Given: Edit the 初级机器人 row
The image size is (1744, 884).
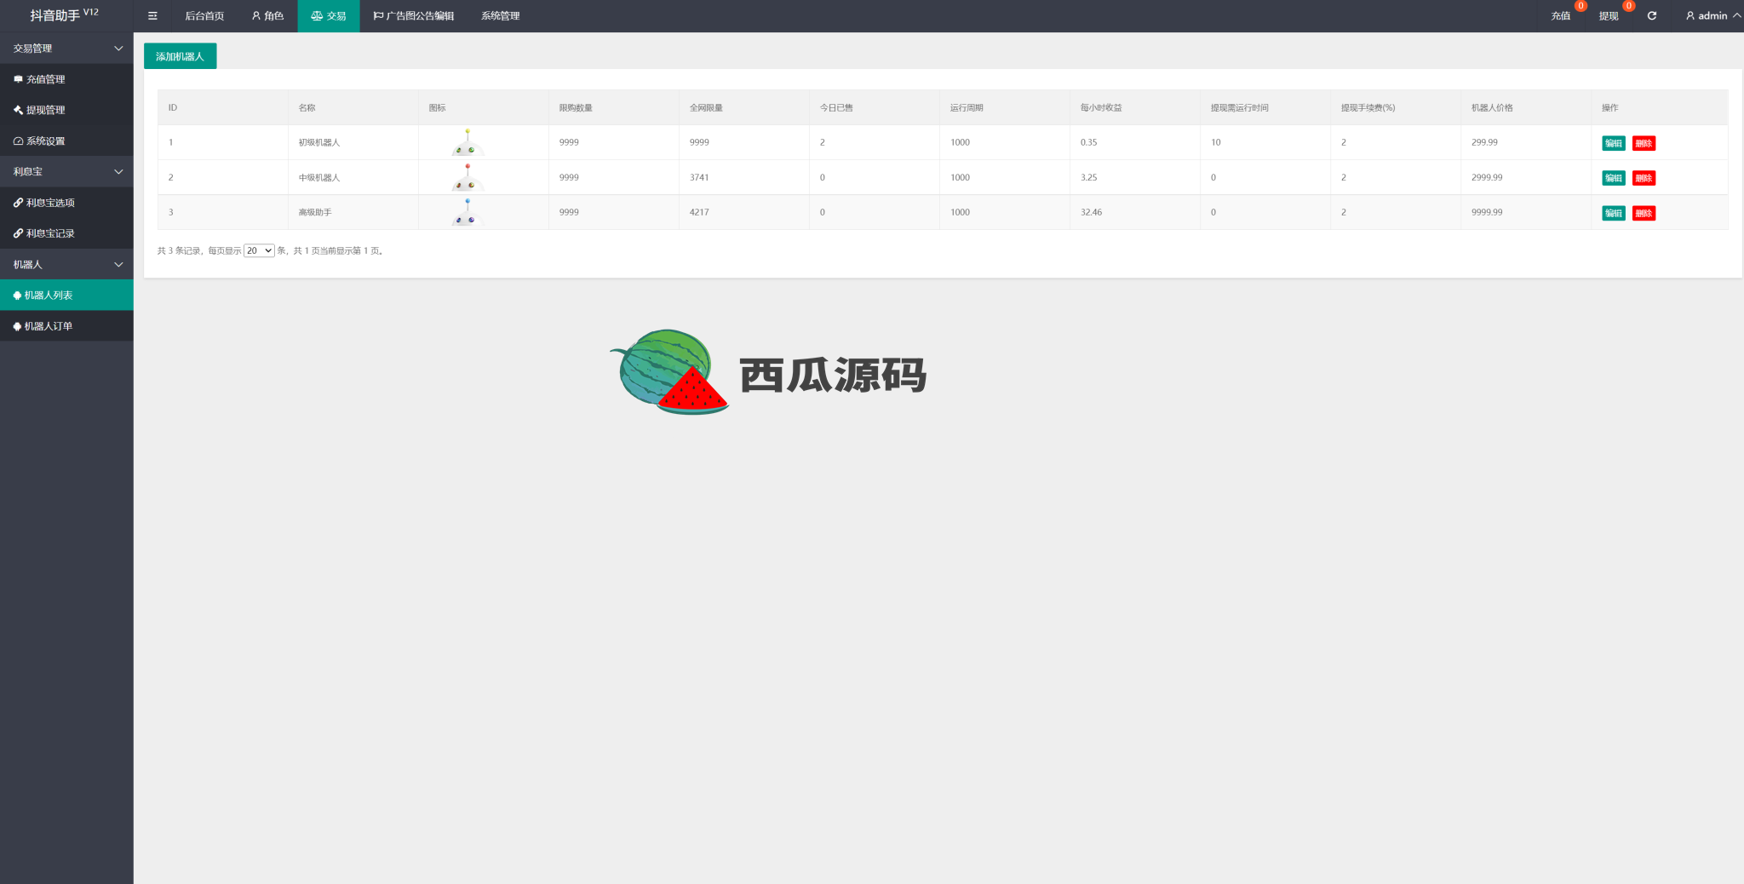Looking at the screenshot, I should coord(1613,143).
